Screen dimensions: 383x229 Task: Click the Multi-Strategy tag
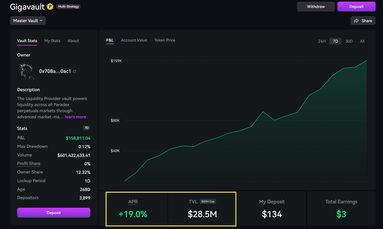(68, 6)
